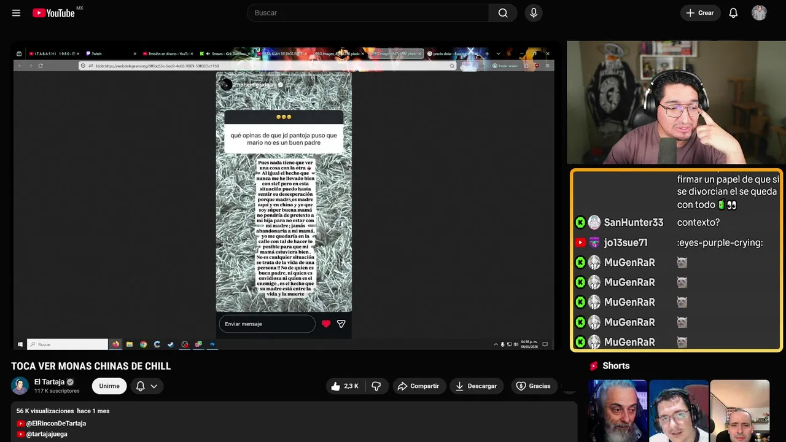Open the YouTube guide hamburger menu

pos(16,13)
